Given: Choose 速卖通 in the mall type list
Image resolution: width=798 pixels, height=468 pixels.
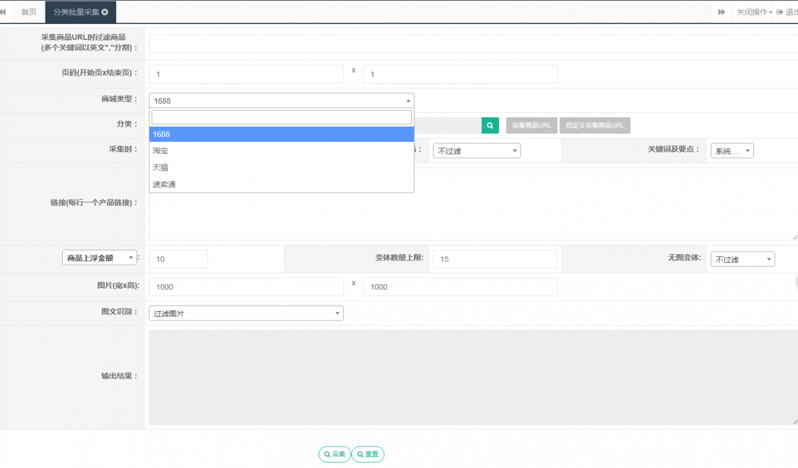Looking at the screenshot, I should pos(282,184).
